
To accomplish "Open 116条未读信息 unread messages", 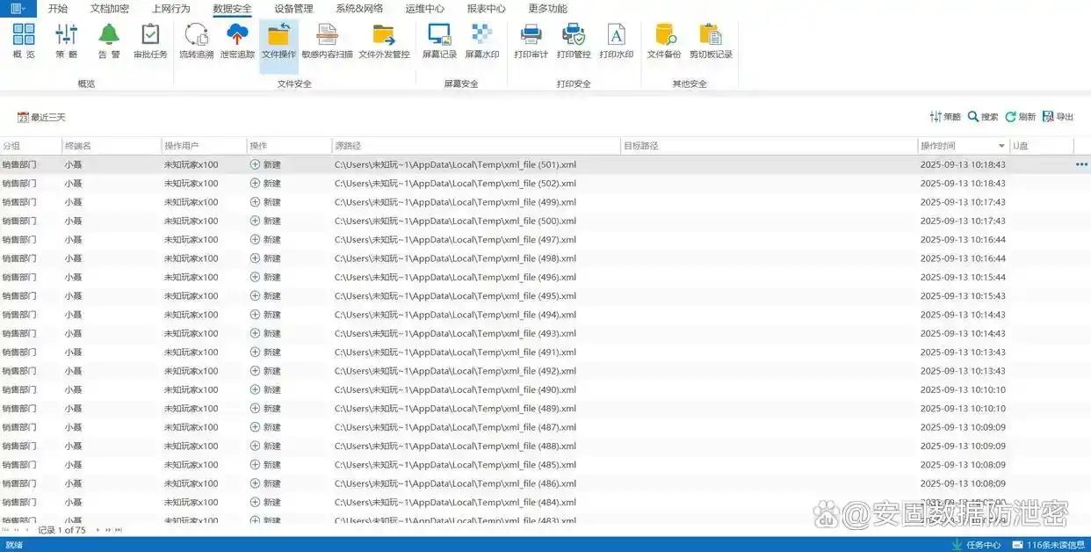I will [1051, 545].
